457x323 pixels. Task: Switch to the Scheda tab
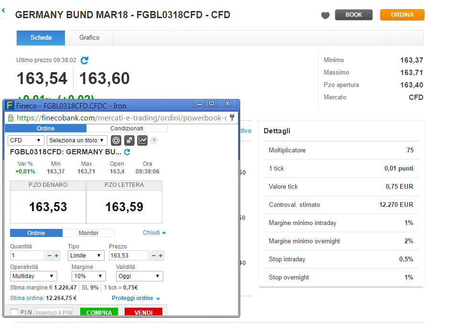click(41, 38)
